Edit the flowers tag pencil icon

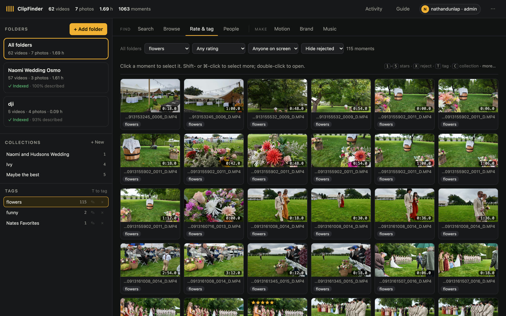tap(93, 202)
